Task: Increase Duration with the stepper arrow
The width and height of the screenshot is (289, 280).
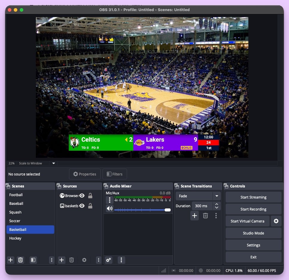Action: pyautogui.click(x=217, y=204)
